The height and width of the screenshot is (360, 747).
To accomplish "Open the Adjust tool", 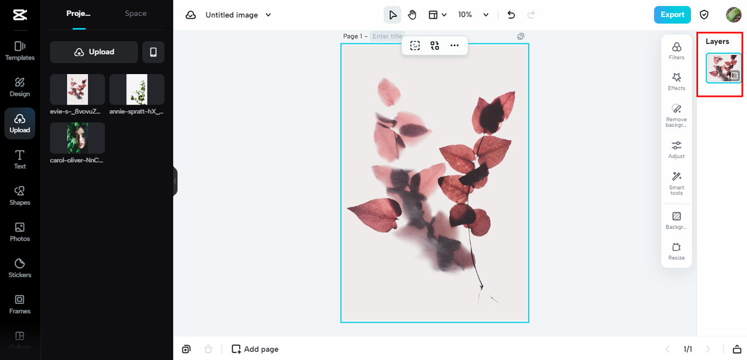I will [x=676, y=149].
